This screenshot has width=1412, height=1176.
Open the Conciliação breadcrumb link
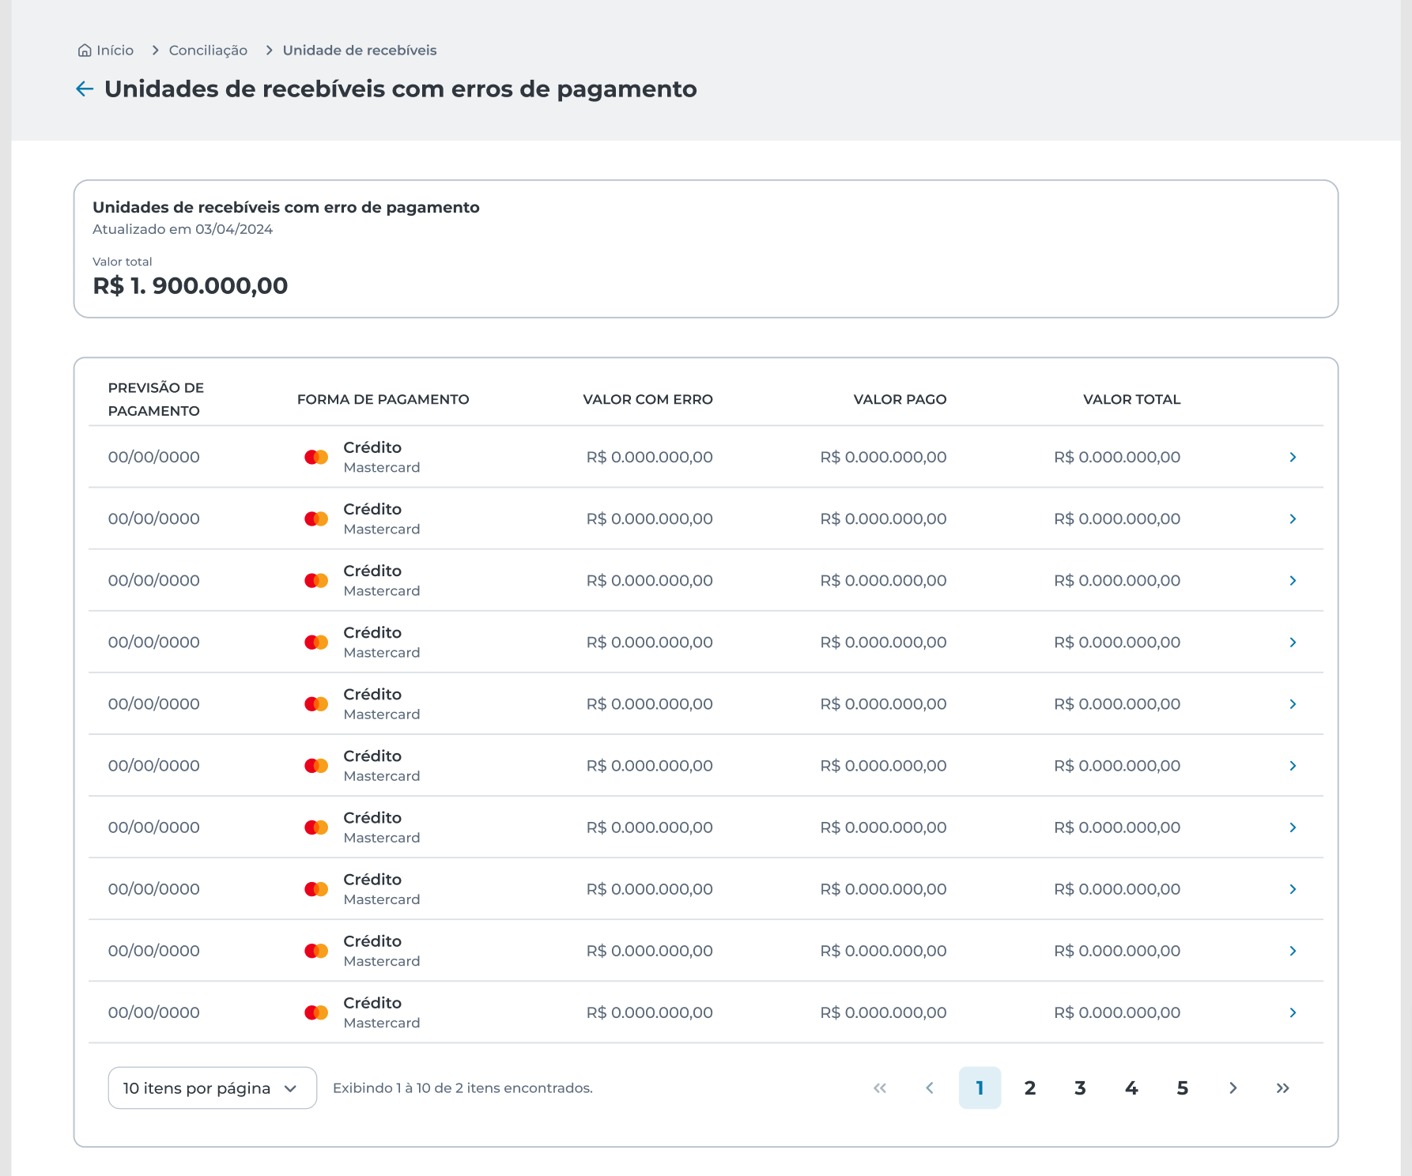[x=208, y=51]
